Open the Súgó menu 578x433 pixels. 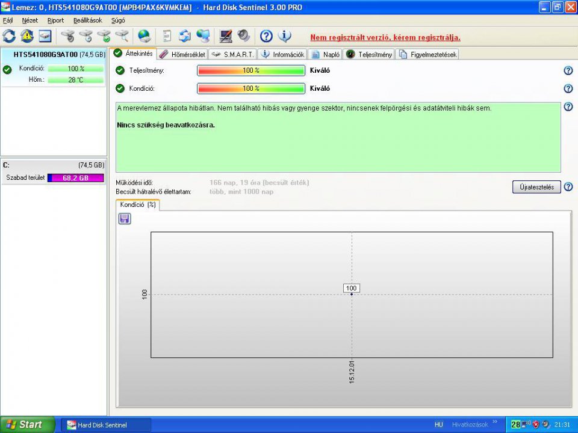pyautogui.click(x=119, y=20)
